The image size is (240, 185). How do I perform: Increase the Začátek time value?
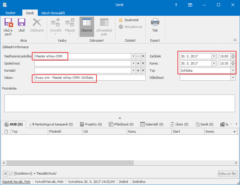[x=233, y=55]
